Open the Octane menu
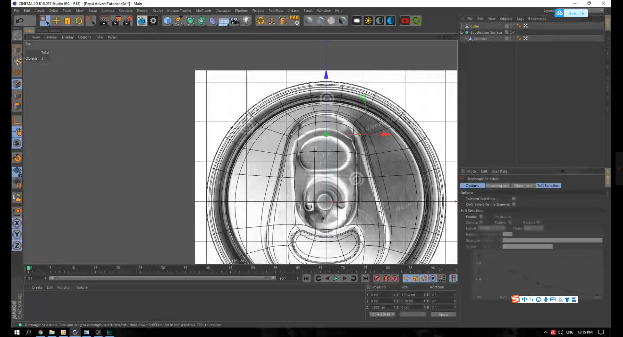 293,11
